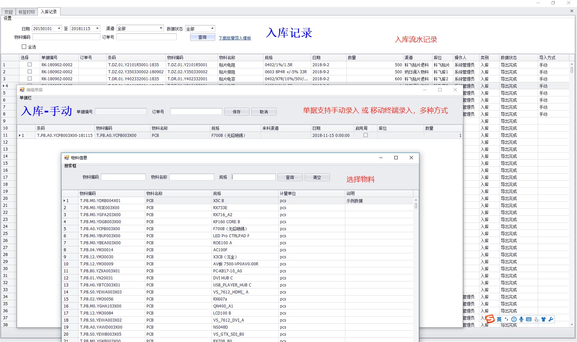Open the Sogou soft keyboard icon

click(529, 319)
